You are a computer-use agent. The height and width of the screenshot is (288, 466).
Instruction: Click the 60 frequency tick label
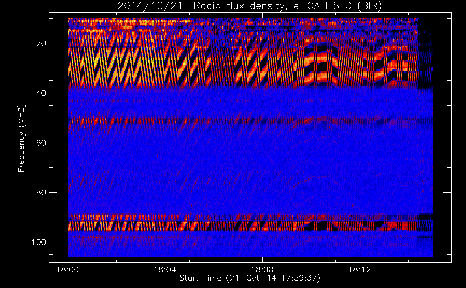point(41,143)
